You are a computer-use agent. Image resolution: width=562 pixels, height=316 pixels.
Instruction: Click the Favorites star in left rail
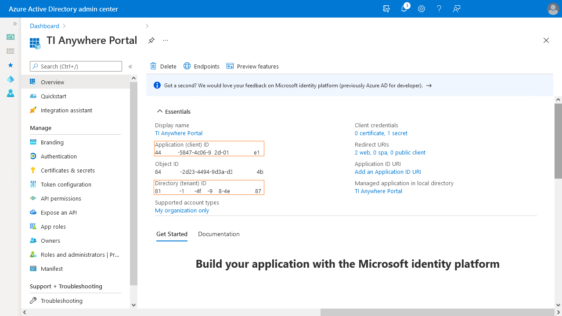coord(11,65)
